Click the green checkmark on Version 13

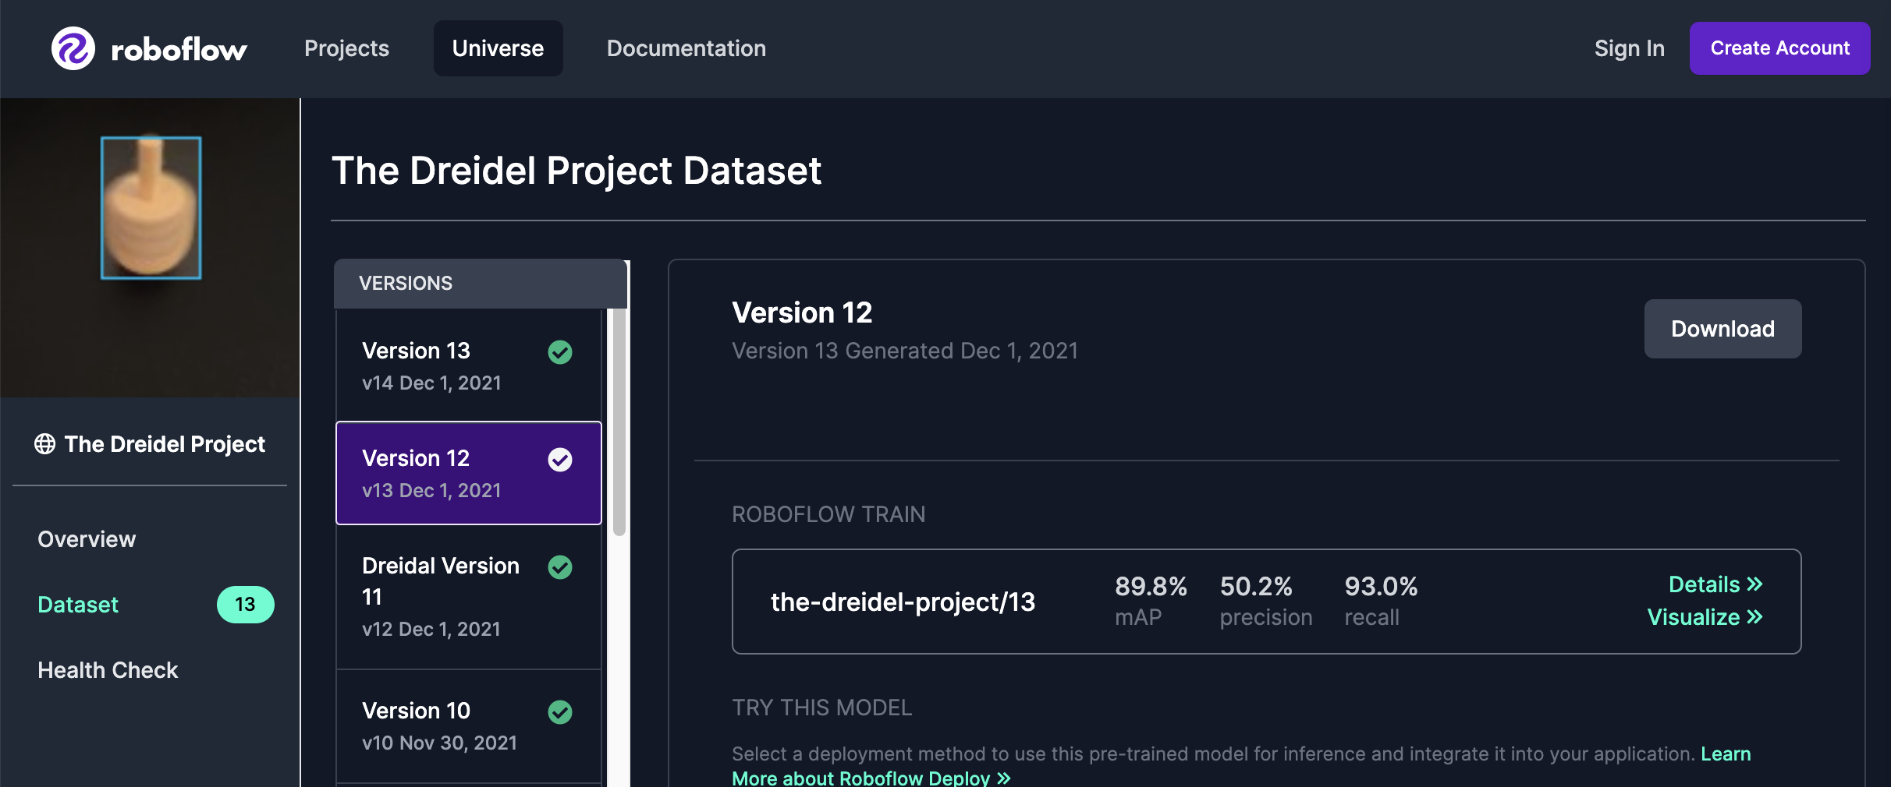[x=560, y=352]
